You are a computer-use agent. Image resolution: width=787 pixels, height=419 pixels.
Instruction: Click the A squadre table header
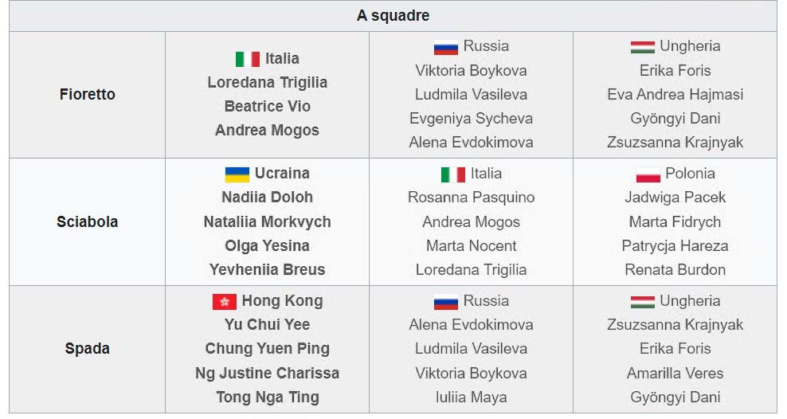pyautogui.click(x=393, y=16)
